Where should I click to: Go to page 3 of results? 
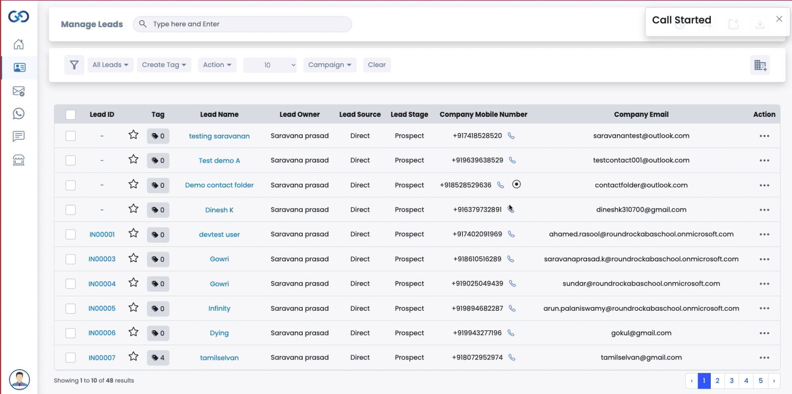coord(732,381)
